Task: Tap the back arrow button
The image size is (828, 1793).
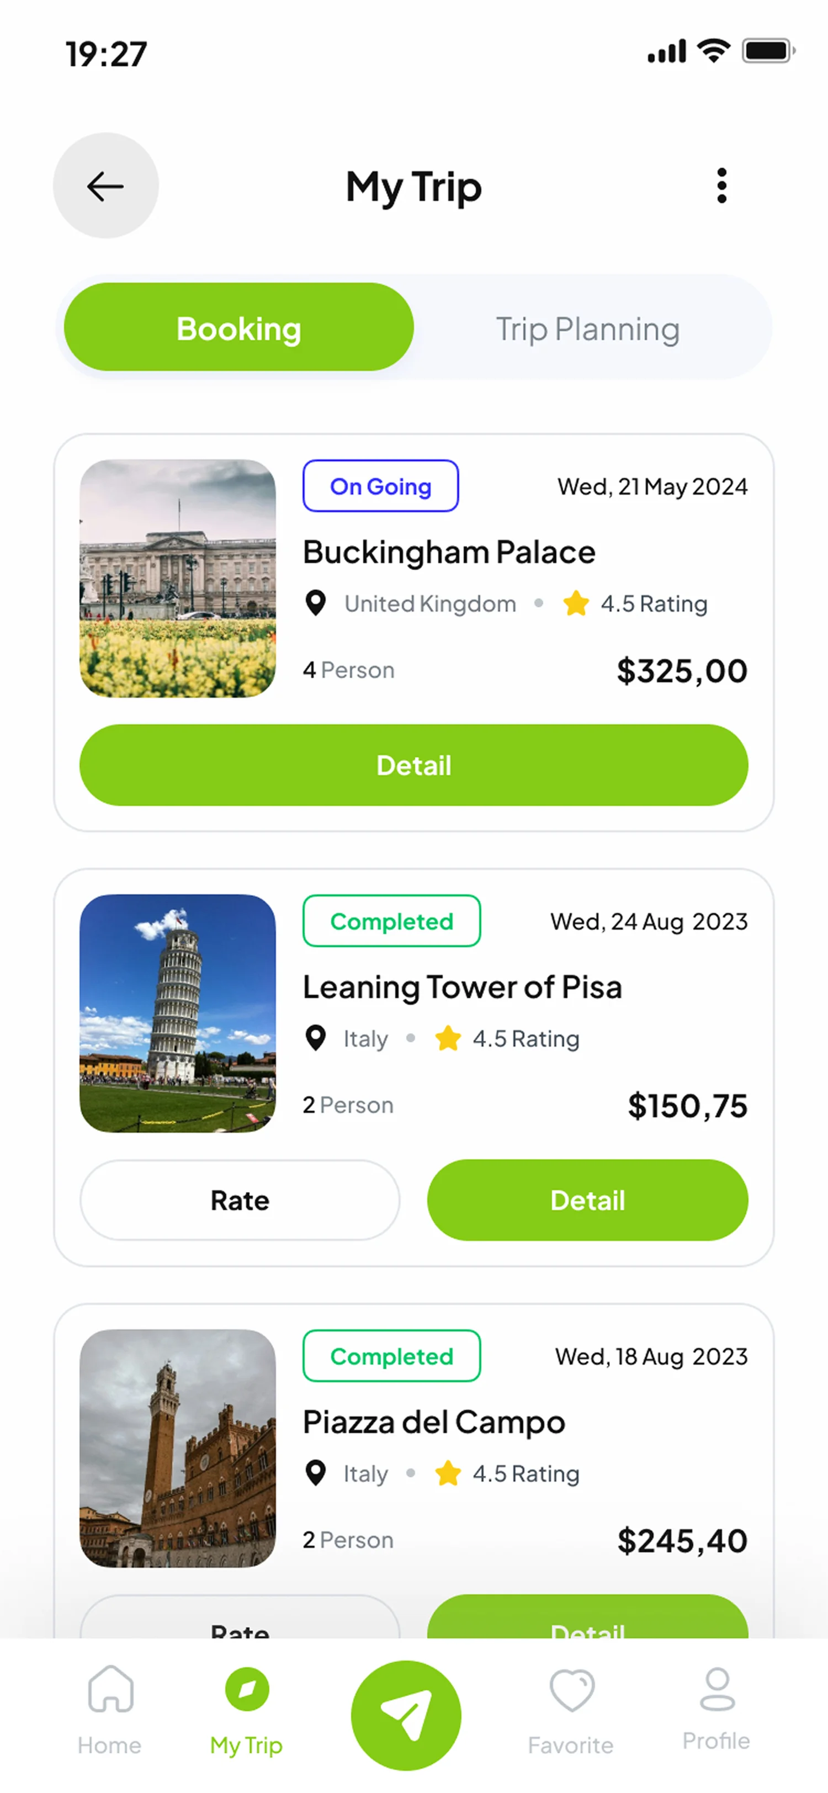Action: tap(106, 186)
